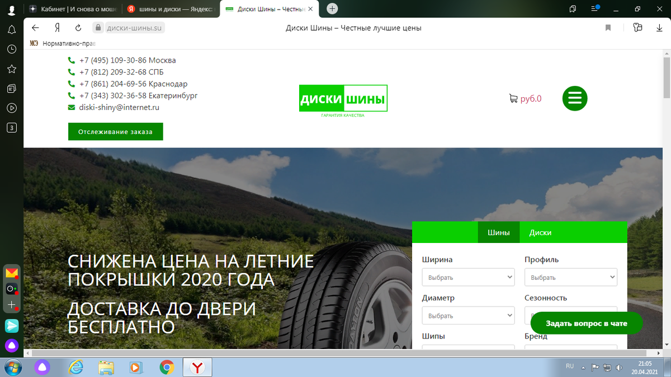The width and height of the screenshot is (671, 377).
Task: Open bookmarks star in the browser sidebar
Action: click(x=11, y=69)
